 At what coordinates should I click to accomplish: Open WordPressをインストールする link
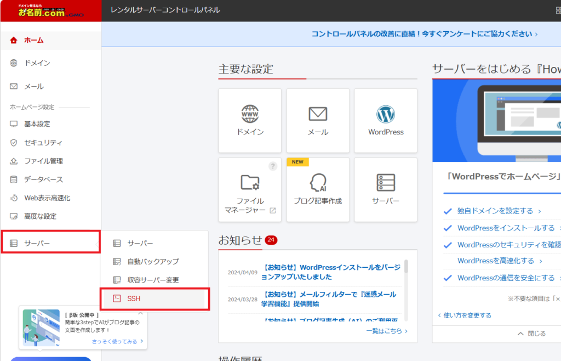point(506,228)
